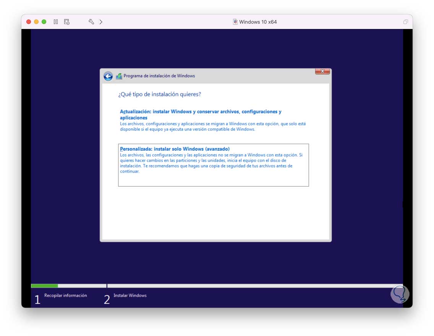Viewport: 434px width, 336px height.
Task: Open the VM snapshot icon
Action: click(67, 22)
